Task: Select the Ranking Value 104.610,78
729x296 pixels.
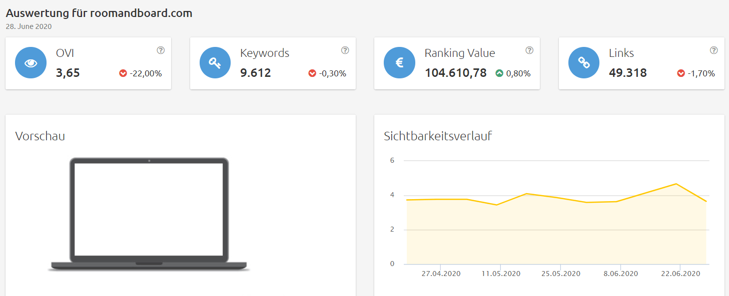Action: pyautogui.click(x=456, y=73)
